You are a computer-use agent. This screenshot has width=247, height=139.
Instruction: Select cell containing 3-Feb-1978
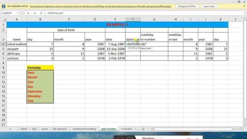(115, 58)
